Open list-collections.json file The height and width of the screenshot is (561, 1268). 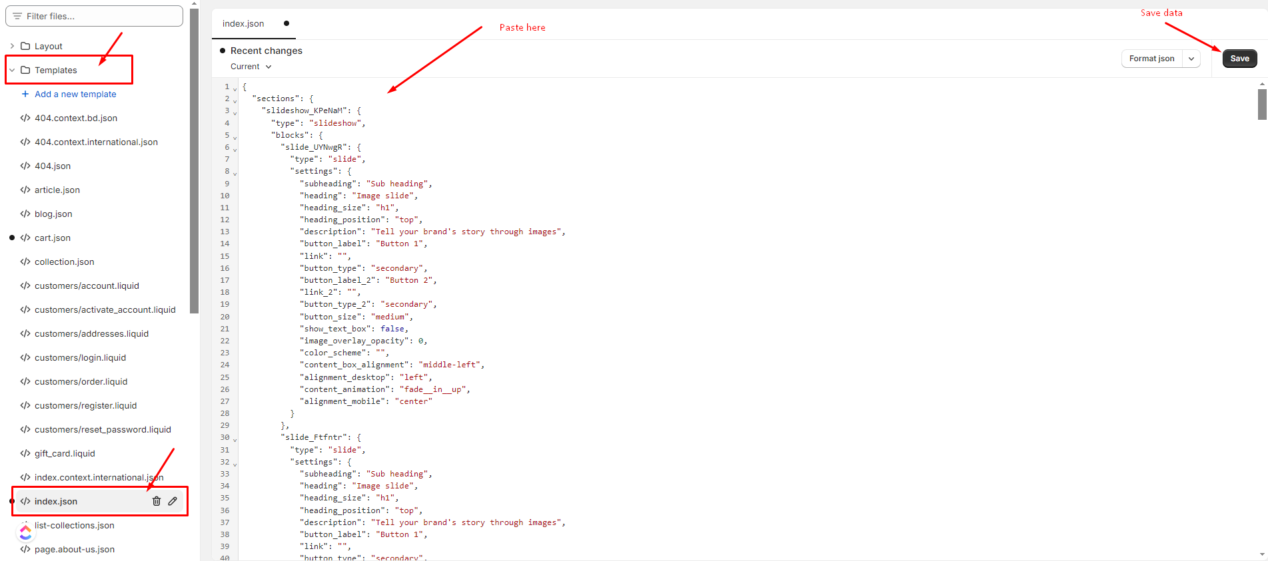pyautogui.click(x=74, y=525)
